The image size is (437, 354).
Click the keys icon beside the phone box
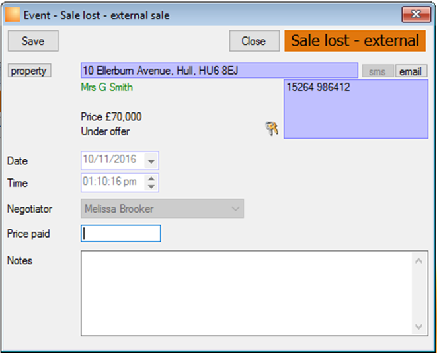pos(272,128)
